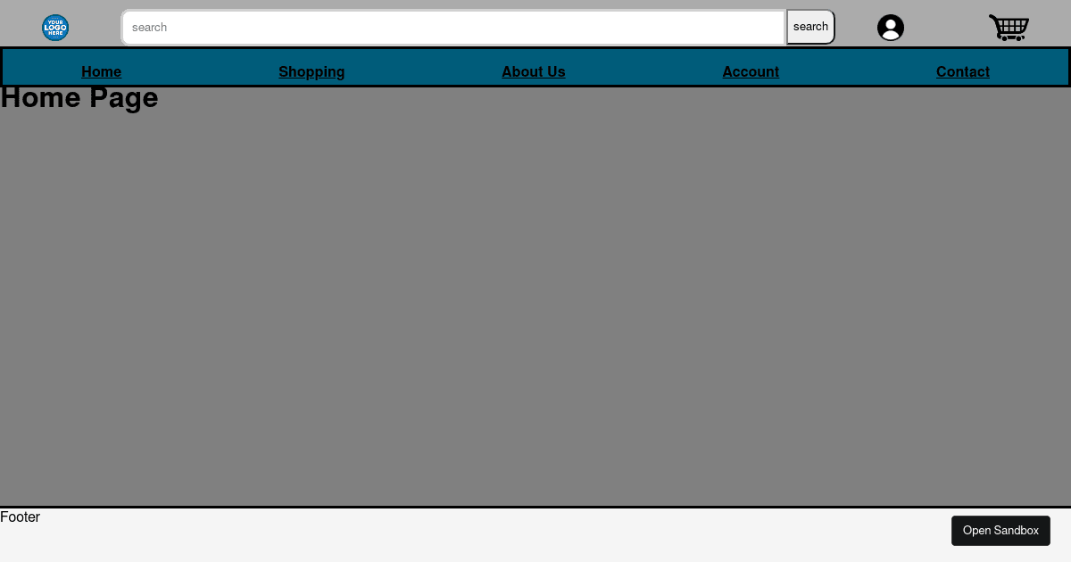This screenshot has width=1071, height=562.
Task: Open the Account nav link
Action: coord(751,72)
